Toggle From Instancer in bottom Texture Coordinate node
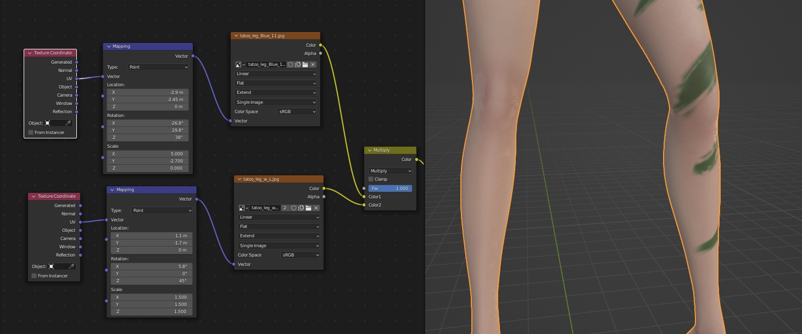Viewport: 802px width, 334px height. tap(34, 276)
